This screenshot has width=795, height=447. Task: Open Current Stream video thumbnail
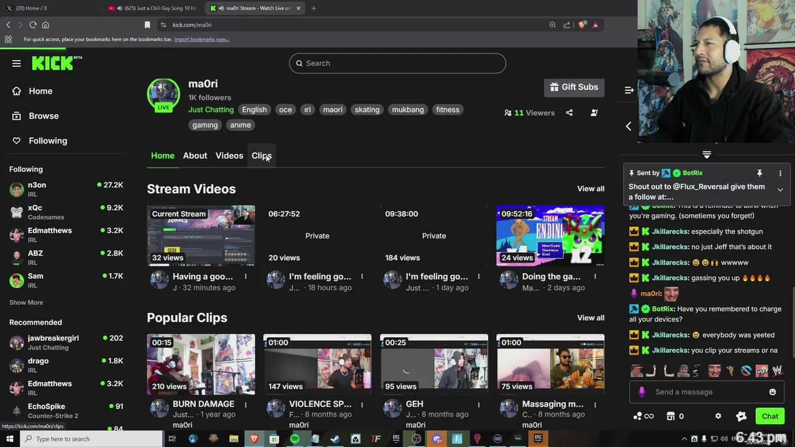pos(201,235)
